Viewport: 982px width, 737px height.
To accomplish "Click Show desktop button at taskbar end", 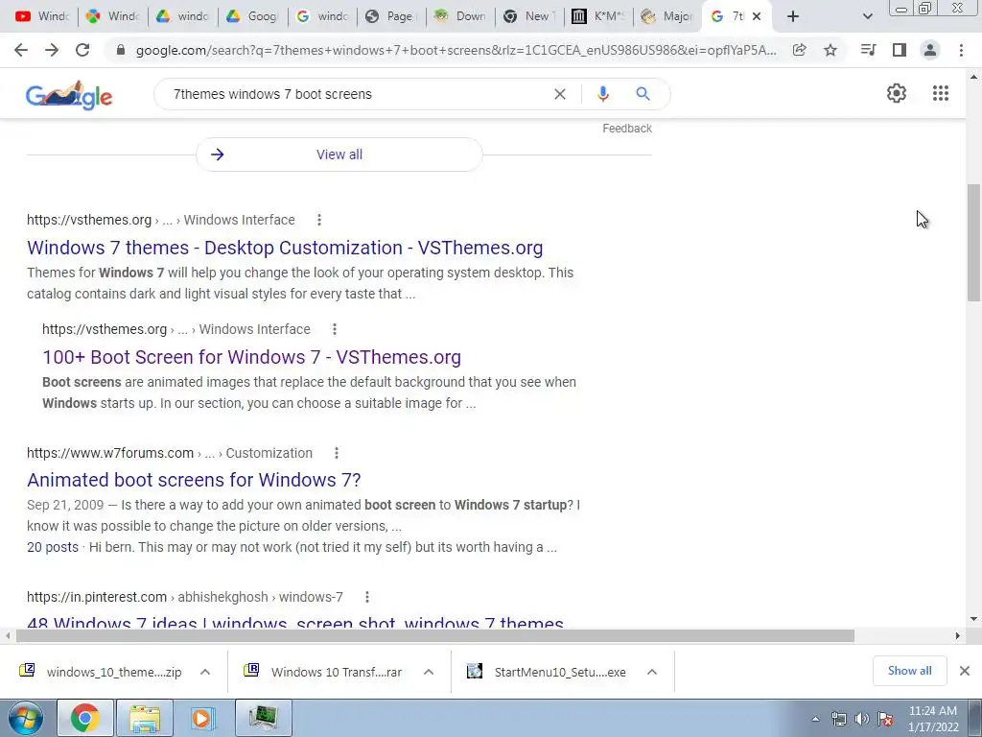I will (x=976, y=718).
